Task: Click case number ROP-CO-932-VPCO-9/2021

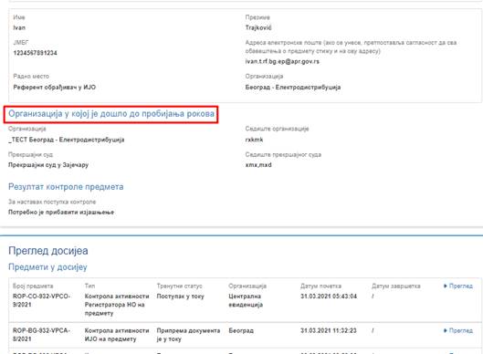Action: click(42, 300)
